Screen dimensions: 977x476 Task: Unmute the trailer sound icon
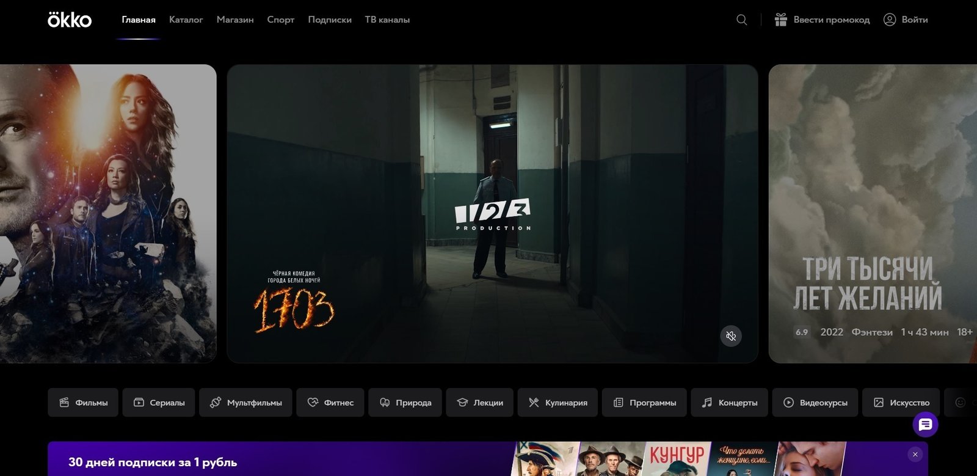pyautogui.click(x=731, y=336)
